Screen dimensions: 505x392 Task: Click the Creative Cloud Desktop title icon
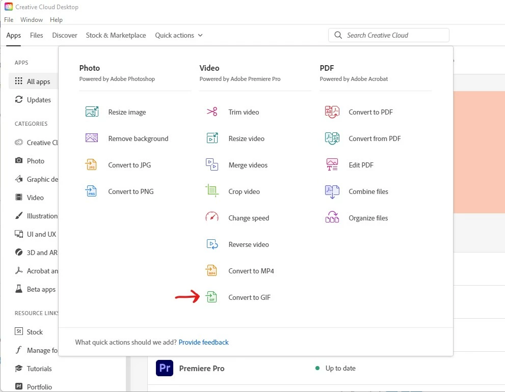click(x=9, y=7)
